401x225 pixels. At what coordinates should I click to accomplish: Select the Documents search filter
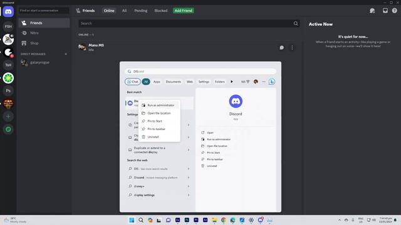point(174,82)
